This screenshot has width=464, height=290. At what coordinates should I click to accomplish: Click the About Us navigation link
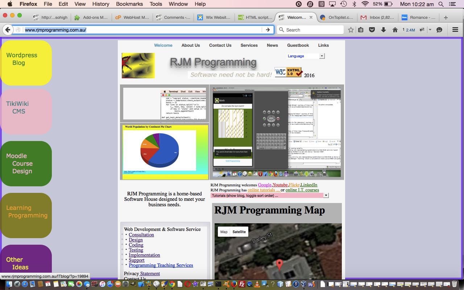[191, 45]
